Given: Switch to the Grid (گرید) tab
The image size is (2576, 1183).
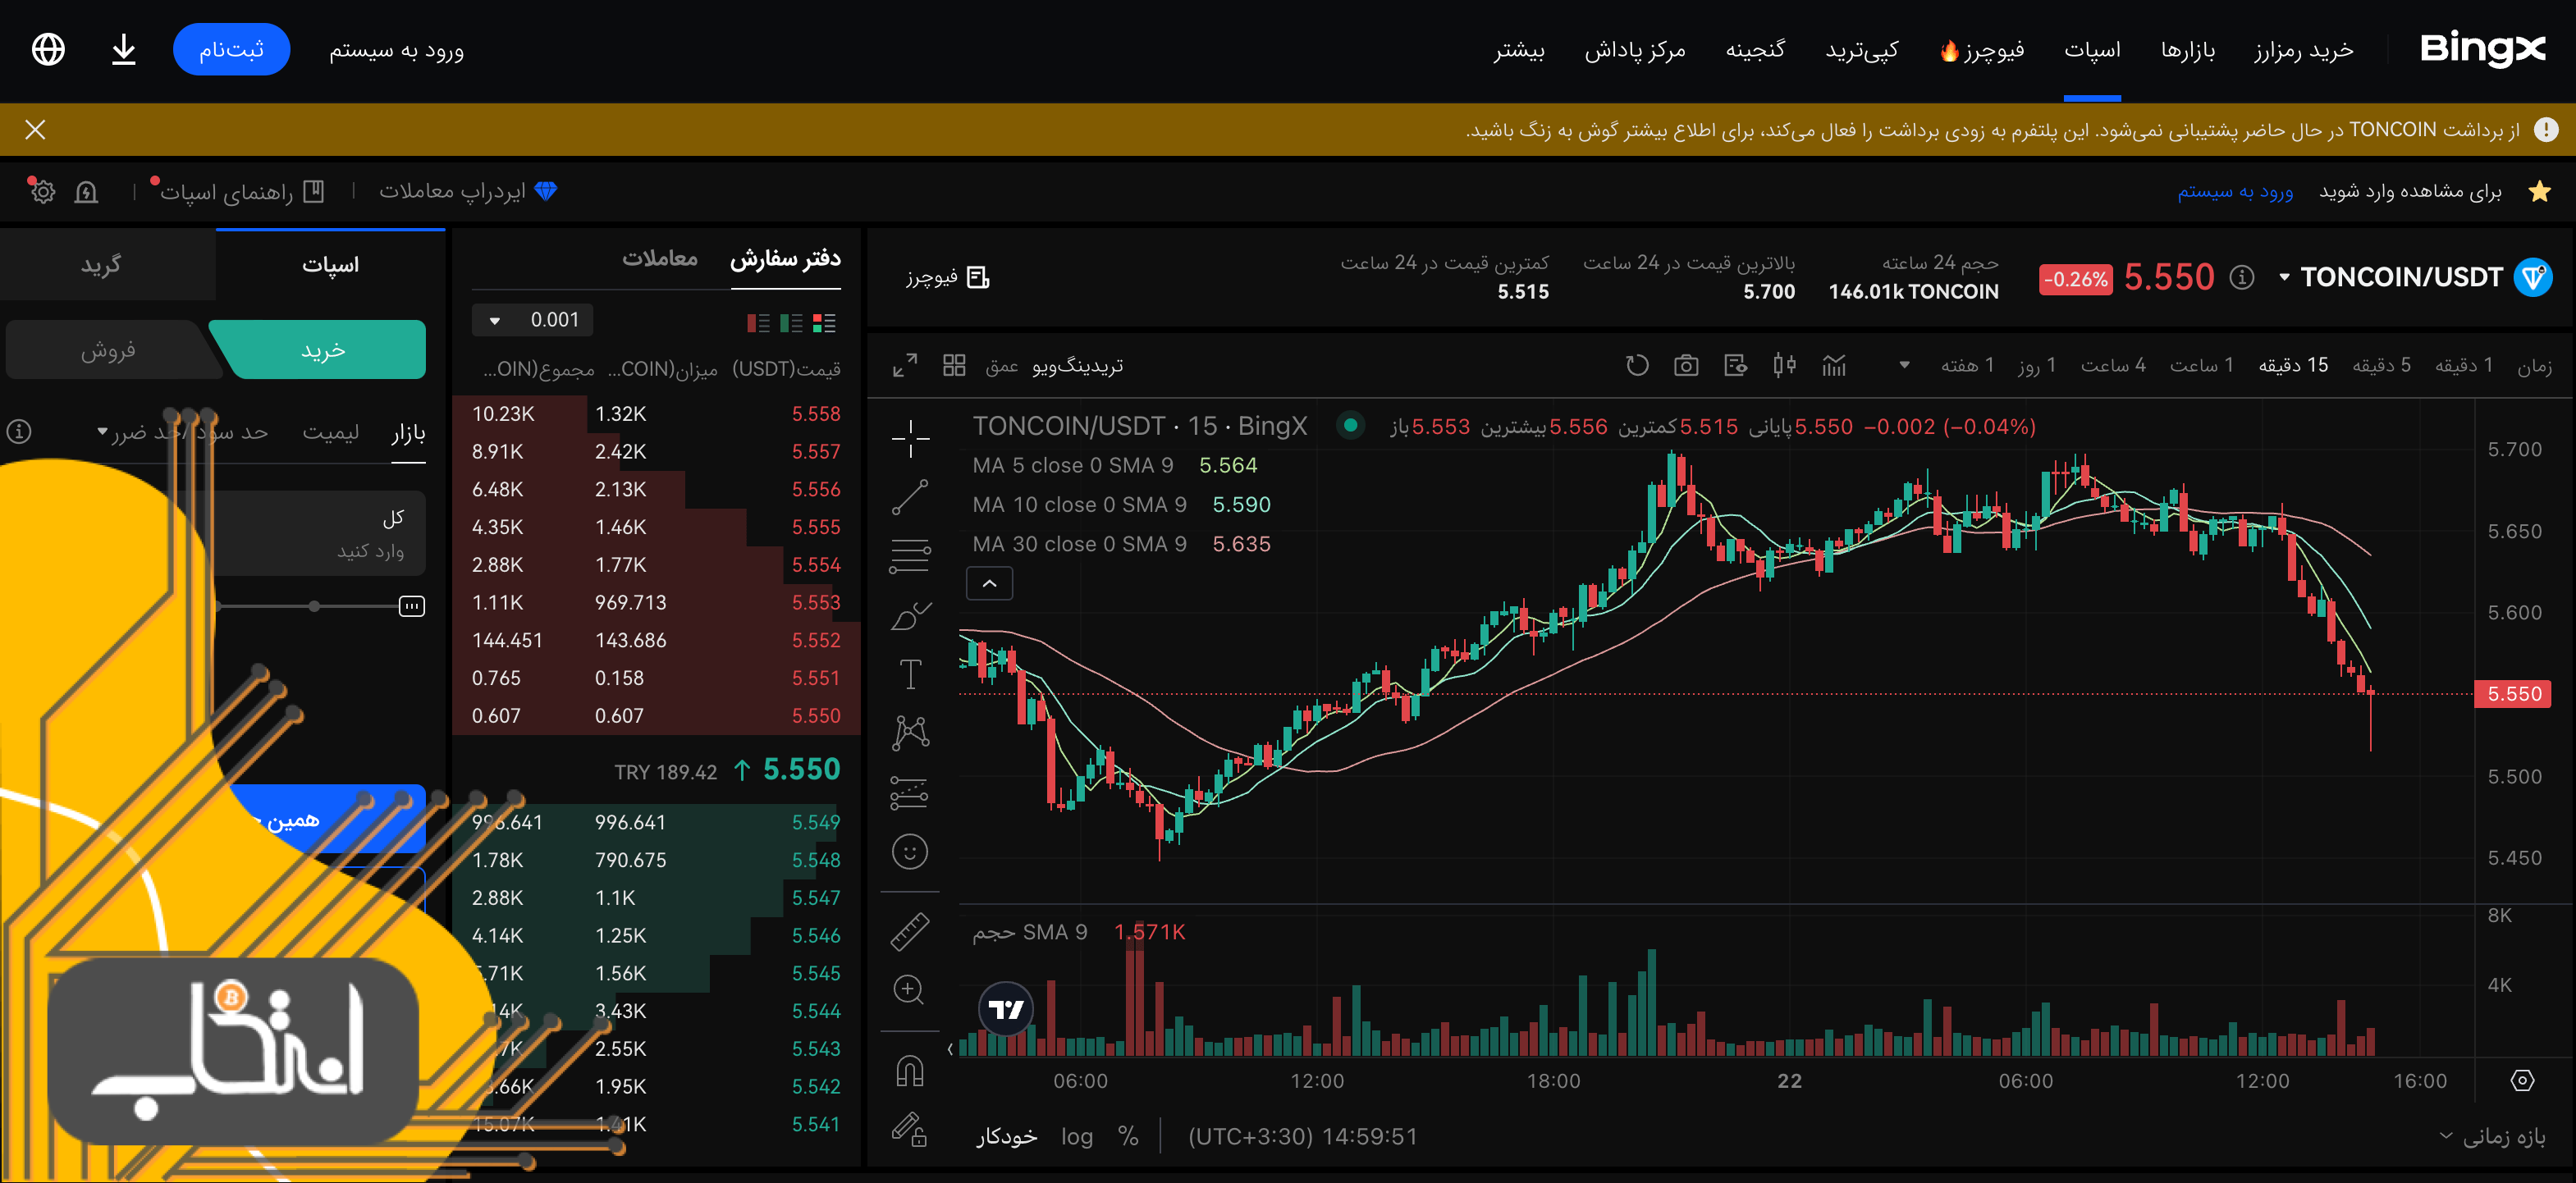Looking at the screenshot, I should pos(101,264).
